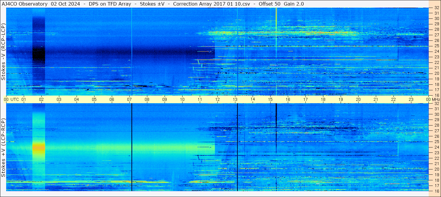Select the 16 hour label on UTC axis
Image resolution: width=441 pixels, height=197 pixels.
point(288,99)
